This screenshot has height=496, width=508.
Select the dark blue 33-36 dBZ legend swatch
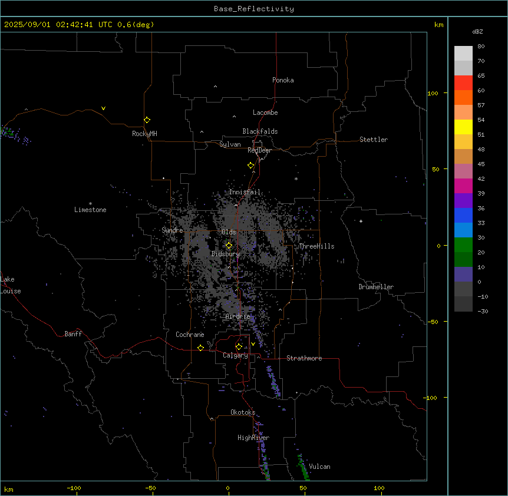pyautogui.click(x=463, y=215)
